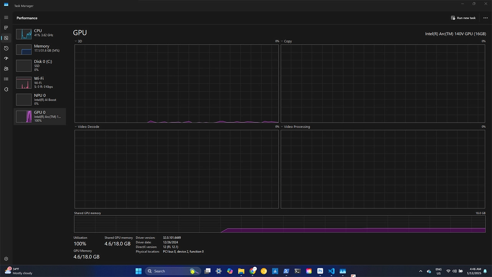Open the Video Processing engine dropdown
The width and height of the screenshot is (492, 277).
[x=282, y=127]
